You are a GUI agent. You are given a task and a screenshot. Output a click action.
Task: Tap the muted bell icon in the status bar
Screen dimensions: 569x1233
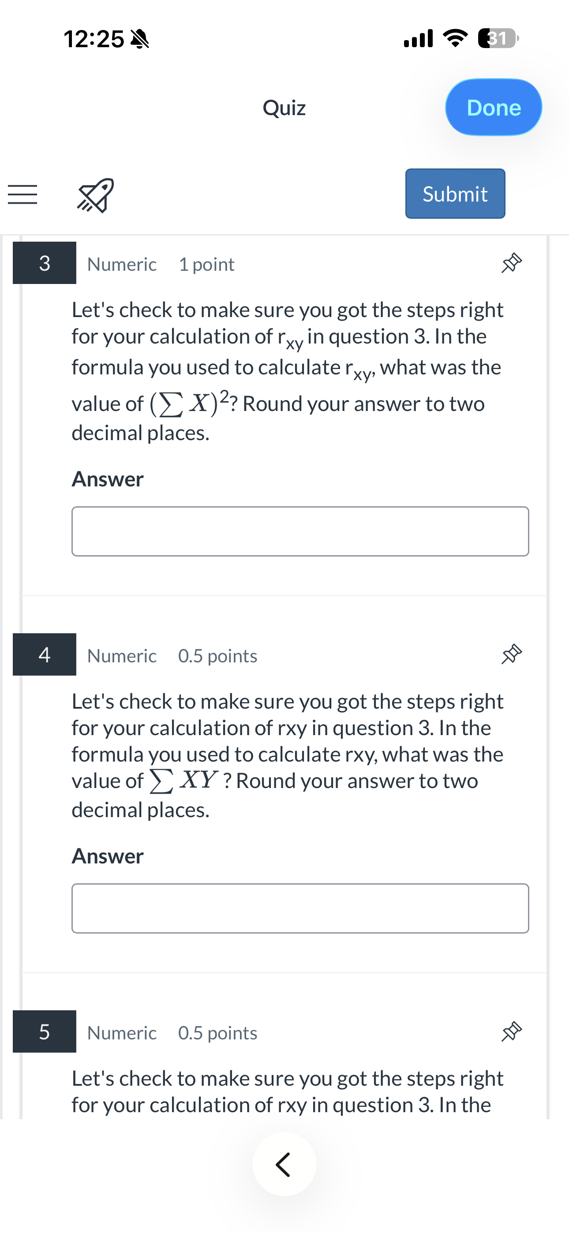pyautogui.click(x=140, y=39)
